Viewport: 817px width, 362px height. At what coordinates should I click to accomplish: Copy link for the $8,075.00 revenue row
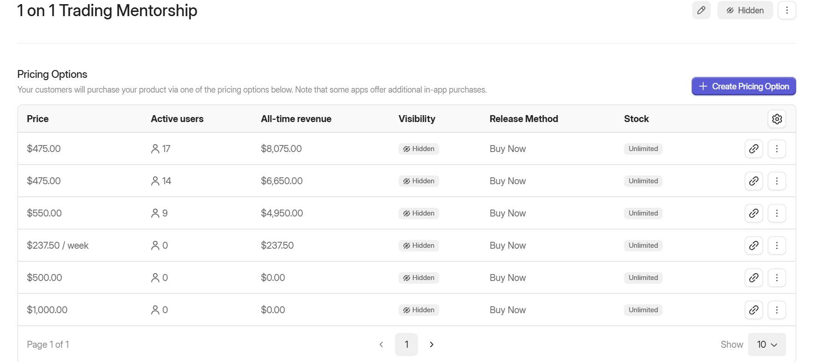pyautogui.click(x=753, y=149)
